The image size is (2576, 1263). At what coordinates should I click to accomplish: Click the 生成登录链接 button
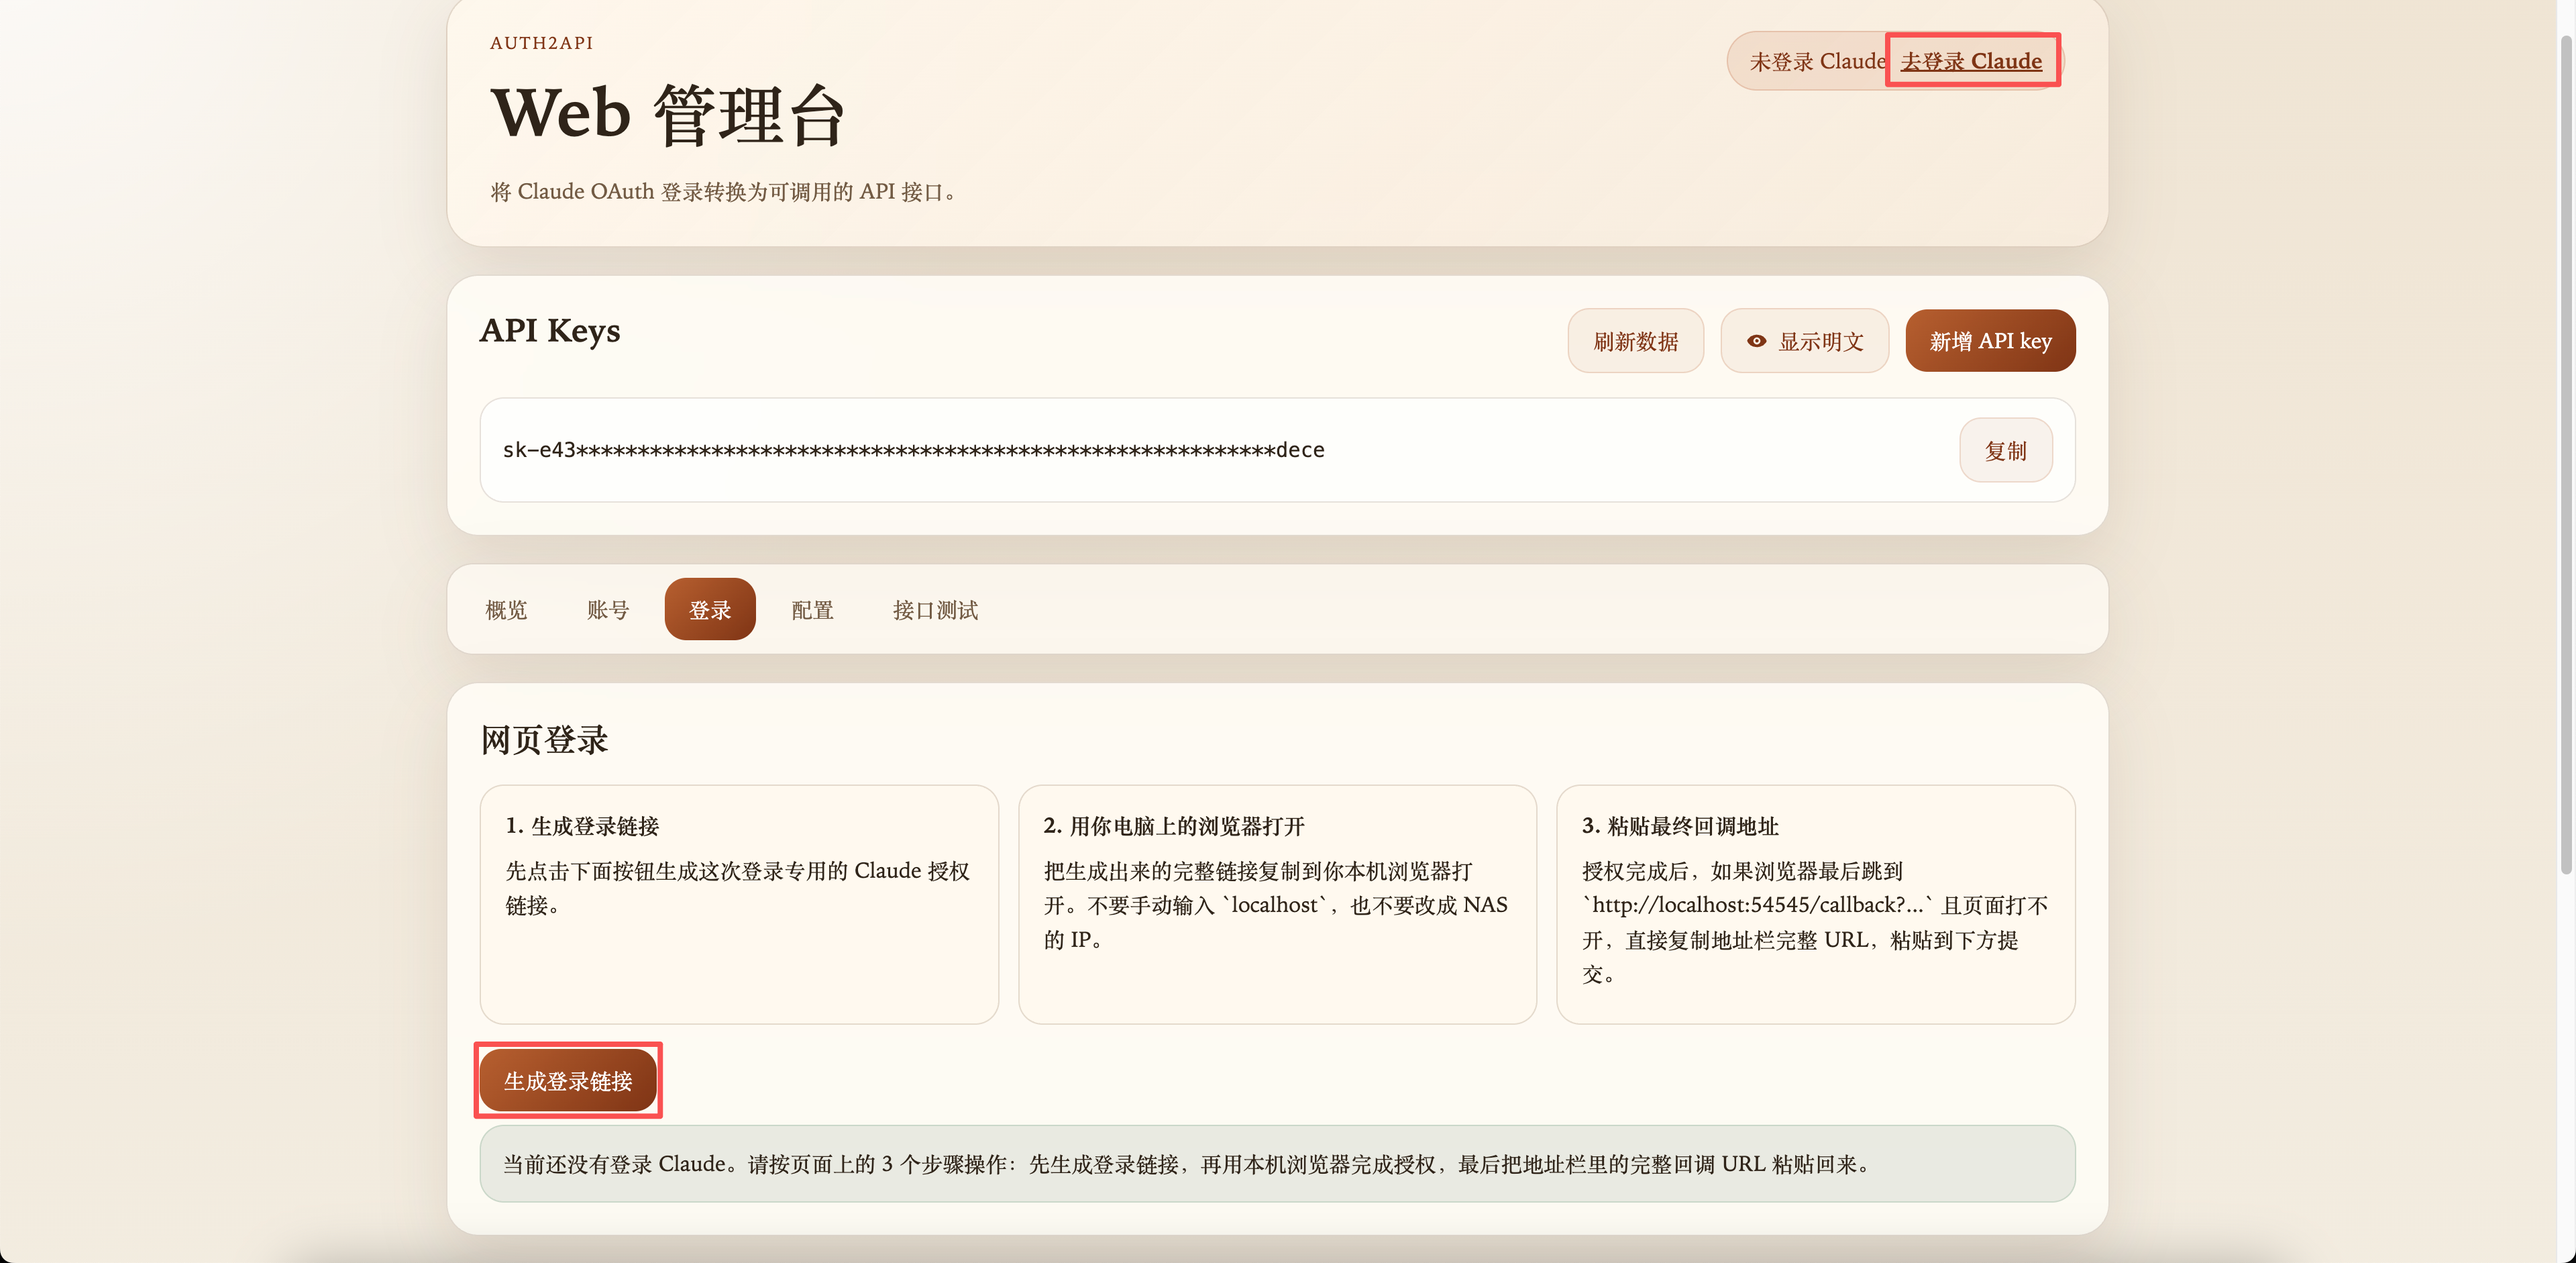(568, 1080)
